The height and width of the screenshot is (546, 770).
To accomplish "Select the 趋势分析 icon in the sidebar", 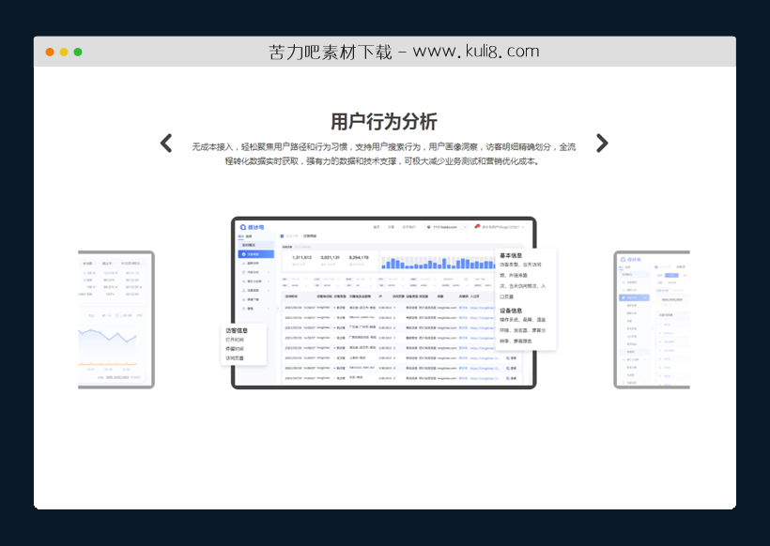I will tap(245, 265).
